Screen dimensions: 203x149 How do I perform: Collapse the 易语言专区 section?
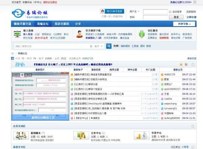click(x=193, y=147)
